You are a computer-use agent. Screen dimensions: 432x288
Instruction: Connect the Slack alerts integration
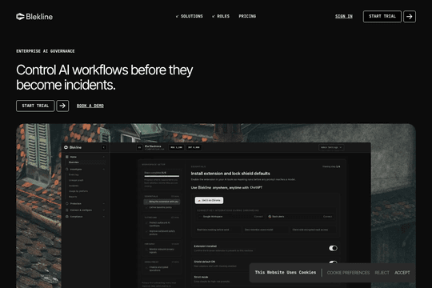(x=327, y=217)
